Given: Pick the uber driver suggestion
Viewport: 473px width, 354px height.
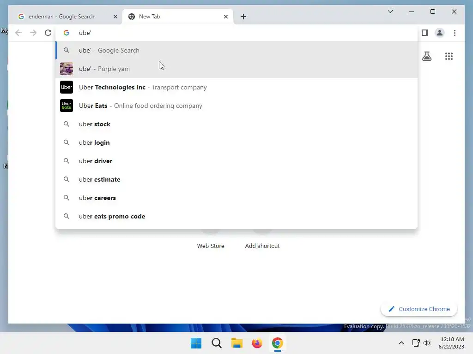Looking at the screenshot, I should [x=237, y=161].
